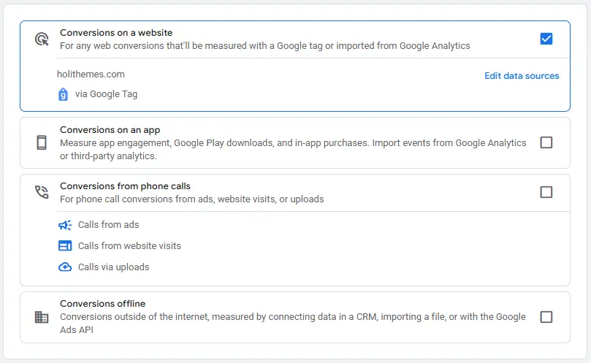Image resolution: width=591 pixels, height=363 pixels.
Task: Click the Conversions offline title
Action: [102, 304]
